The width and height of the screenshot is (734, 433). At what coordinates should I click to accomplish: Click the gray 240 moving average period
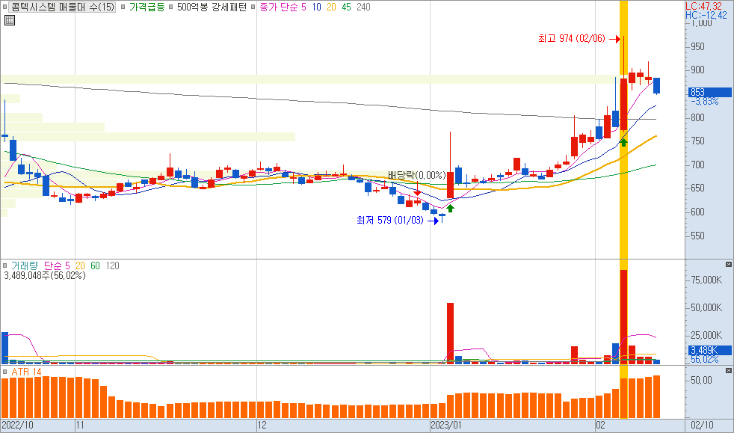coord(363,7)
